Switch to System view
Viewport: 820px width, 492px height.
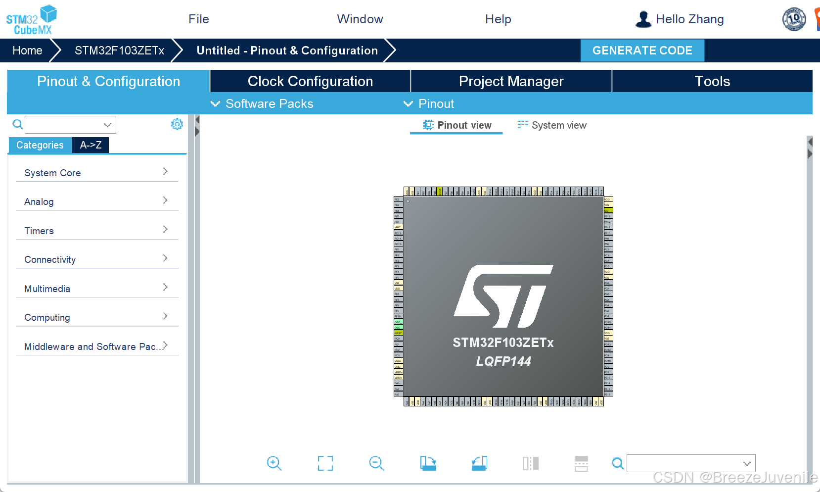coord(552,125)
